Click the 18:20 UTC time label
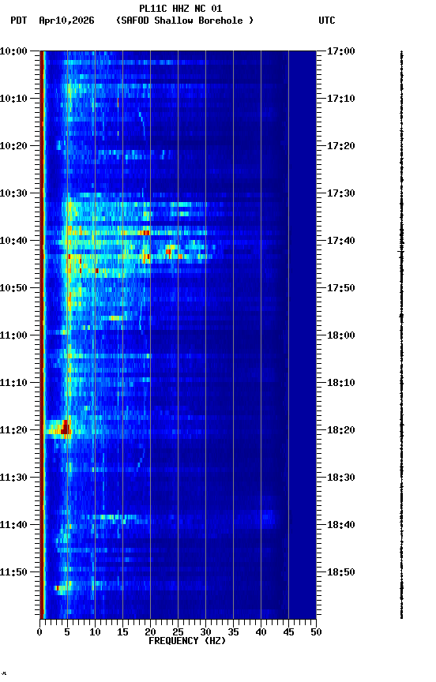 click(341, 430)
